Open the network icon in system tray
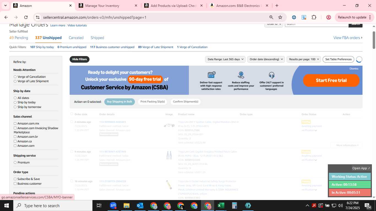 (334, 206)
